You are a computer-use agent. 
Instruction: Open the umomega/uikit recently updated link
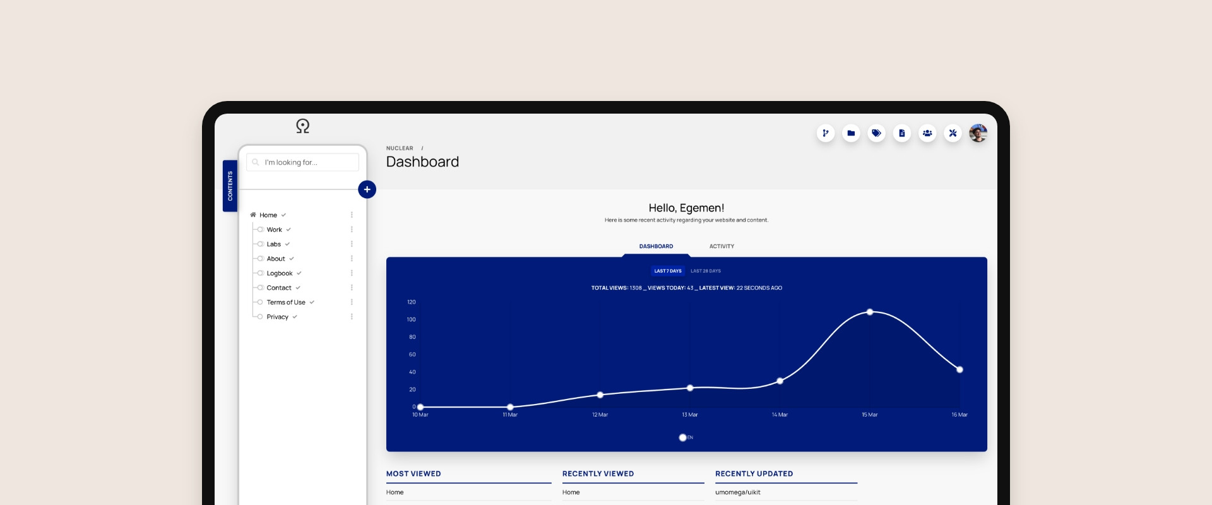[x=737, y=492]
